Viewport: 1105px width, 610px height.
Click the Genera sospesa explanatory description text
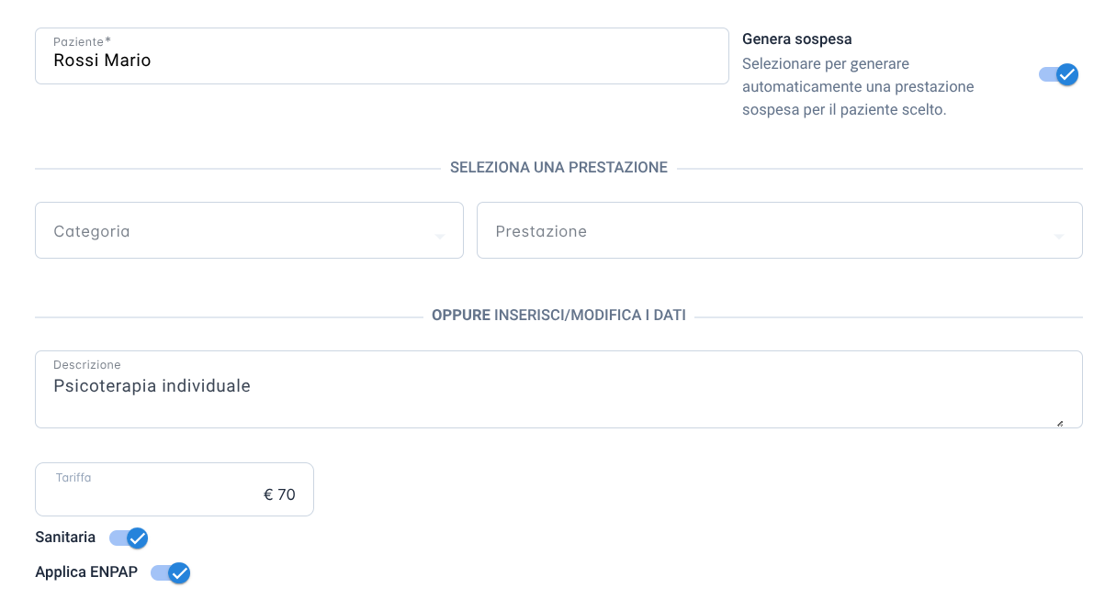pos(858,87)
